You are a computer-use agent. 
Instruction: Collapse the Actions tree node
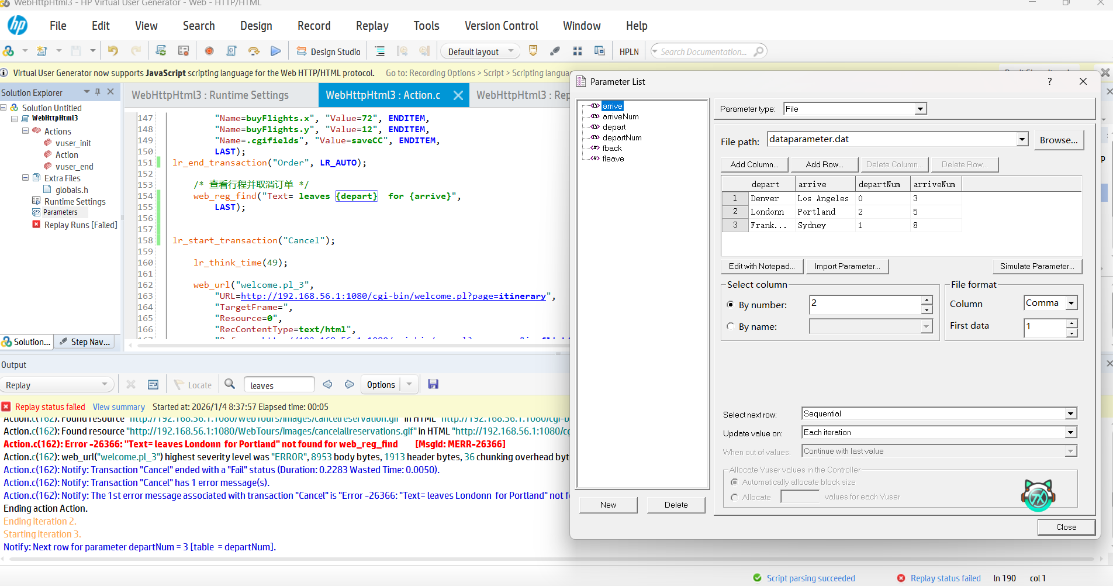point(25,131)
